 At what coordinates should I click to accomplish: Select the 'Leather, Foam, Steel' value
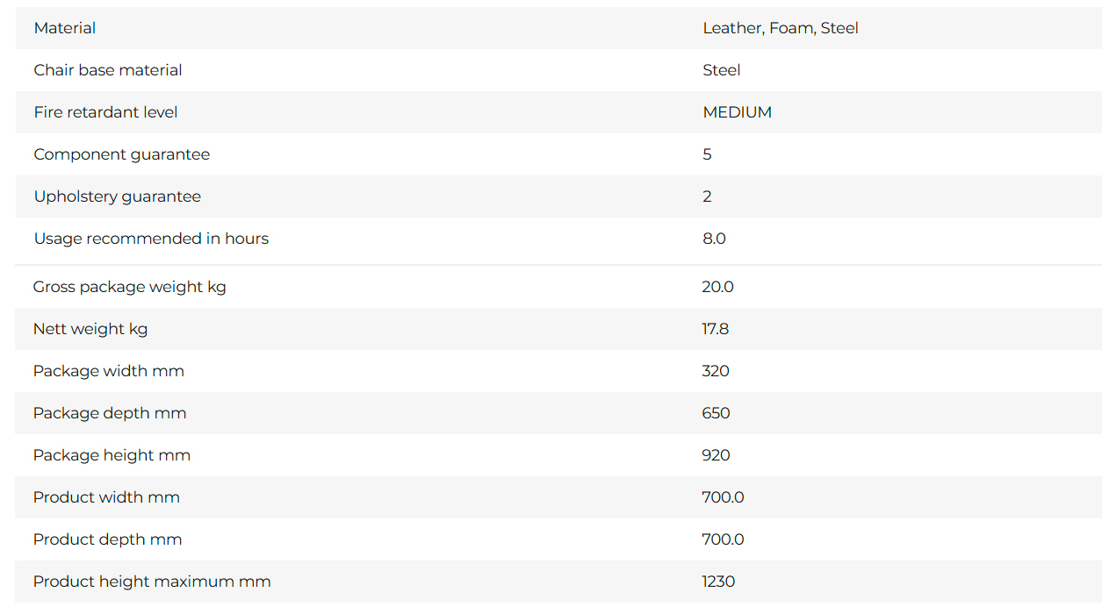coord(781,28)
